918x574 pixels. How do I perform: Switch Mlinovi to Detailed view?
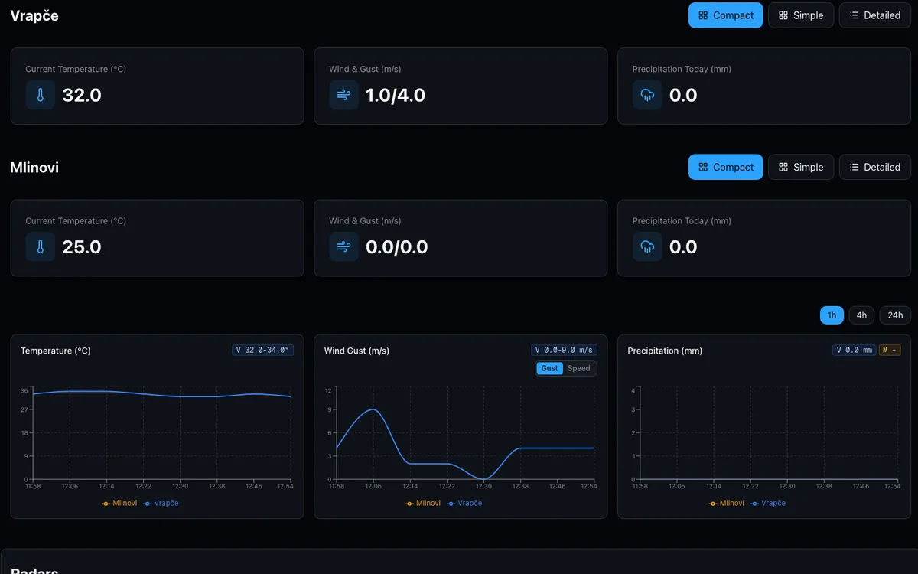pos(875,167)
